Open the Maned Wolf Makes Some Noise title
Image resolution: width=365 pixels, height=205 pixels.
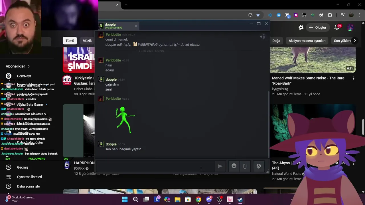[x=308, y=81]
